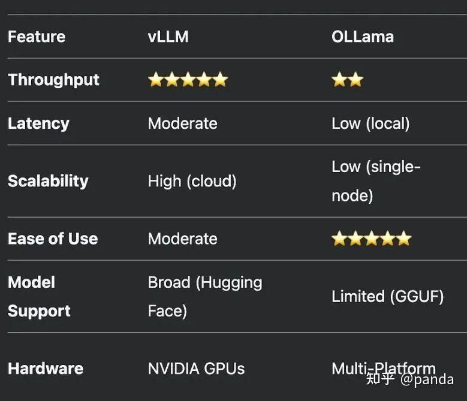Click the Model Support row label

point(39,297)
